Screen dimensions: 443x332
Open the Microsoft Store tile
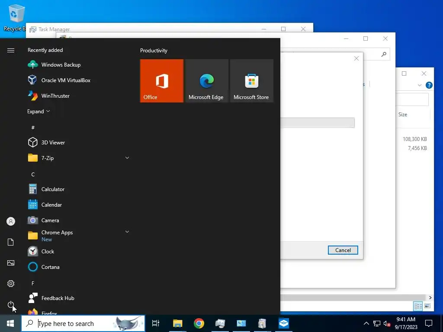[252, 81]
